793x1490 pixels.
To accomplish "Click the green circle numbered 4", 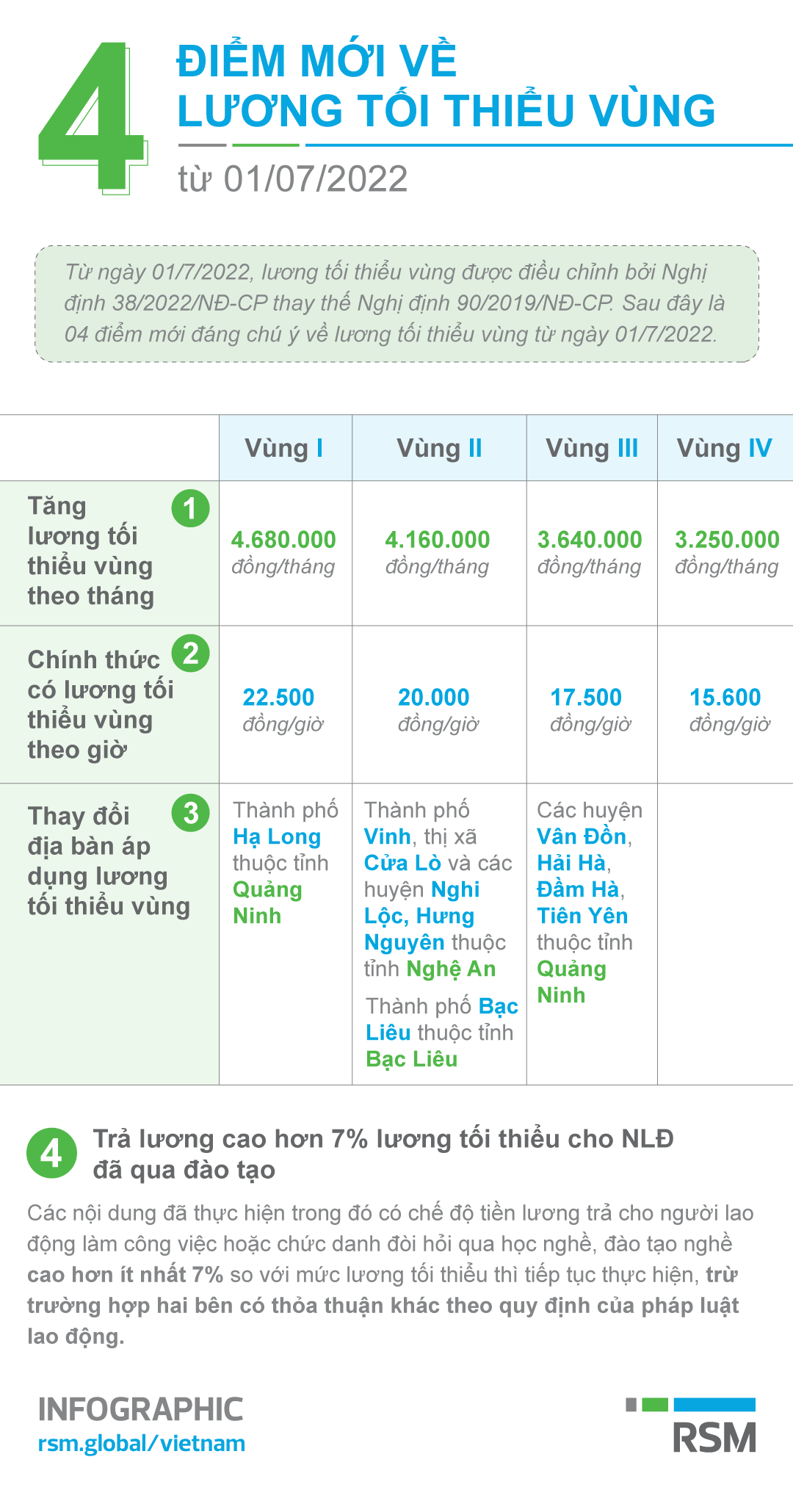I will (51, 1153).
